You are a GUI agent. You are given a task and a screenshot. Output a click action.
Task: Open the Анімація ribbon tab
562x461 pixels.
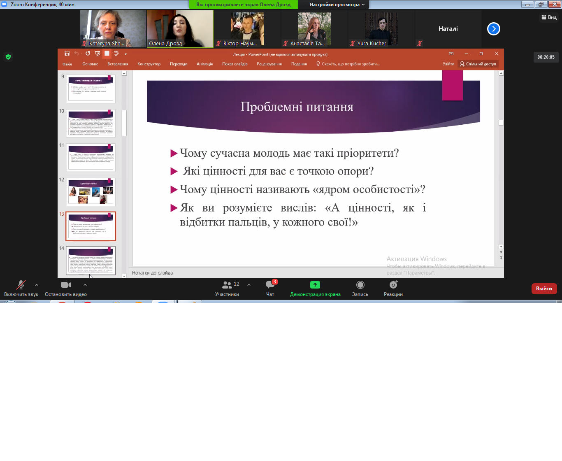pyautogui.click(x=204, y=64)
